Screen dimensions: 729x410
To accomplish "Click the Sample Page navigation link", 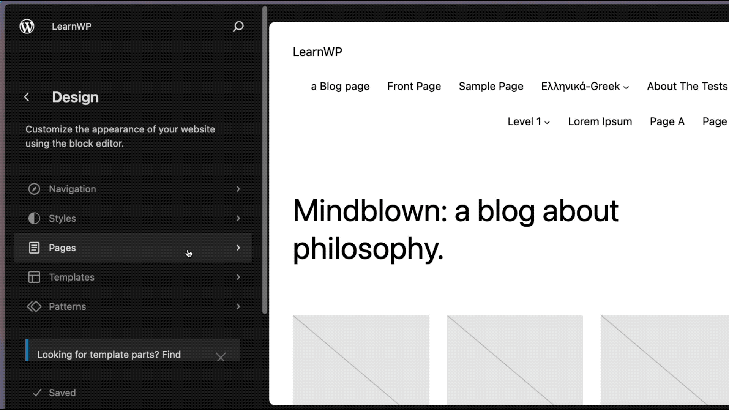I will (x=491, y=87).
